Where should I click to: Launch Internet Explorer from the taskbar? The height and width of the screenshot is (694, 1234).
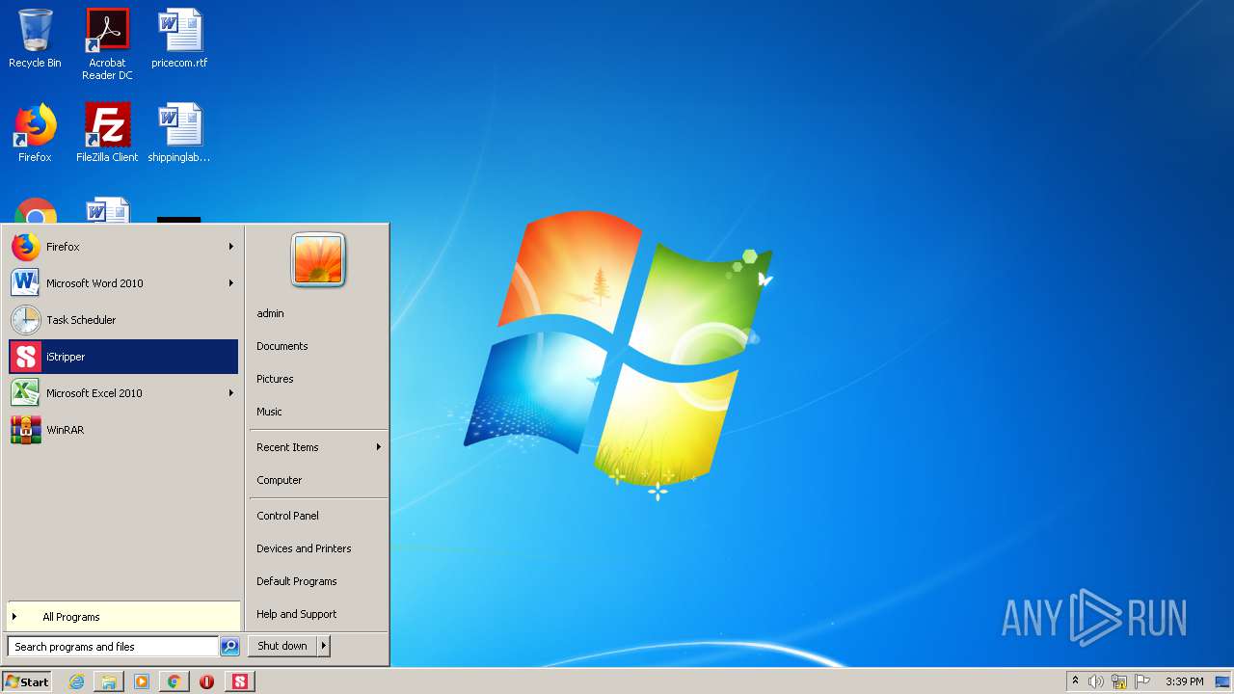coord(76,681)
